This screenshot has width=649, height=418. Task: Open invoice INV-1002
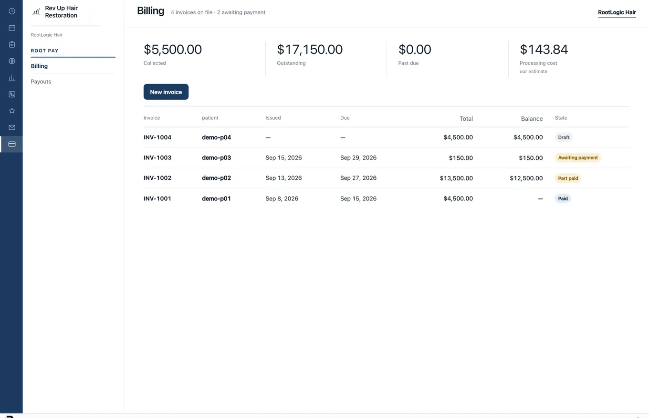(x=157, y=178)
